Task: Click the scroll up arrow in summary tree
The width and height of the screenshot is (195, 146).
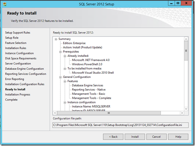Action: (x=186, y=39)
